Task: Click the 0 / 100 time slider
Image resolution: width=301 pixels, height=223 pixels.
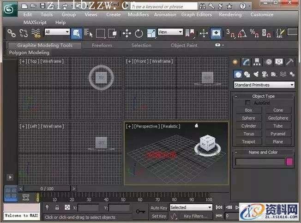Action: coord(47,189)
